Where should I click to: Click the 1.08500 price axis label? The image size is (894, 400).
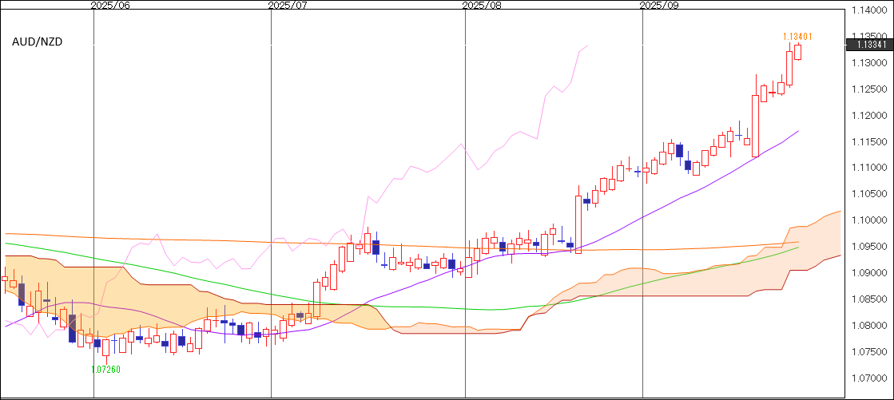[872, 299]
